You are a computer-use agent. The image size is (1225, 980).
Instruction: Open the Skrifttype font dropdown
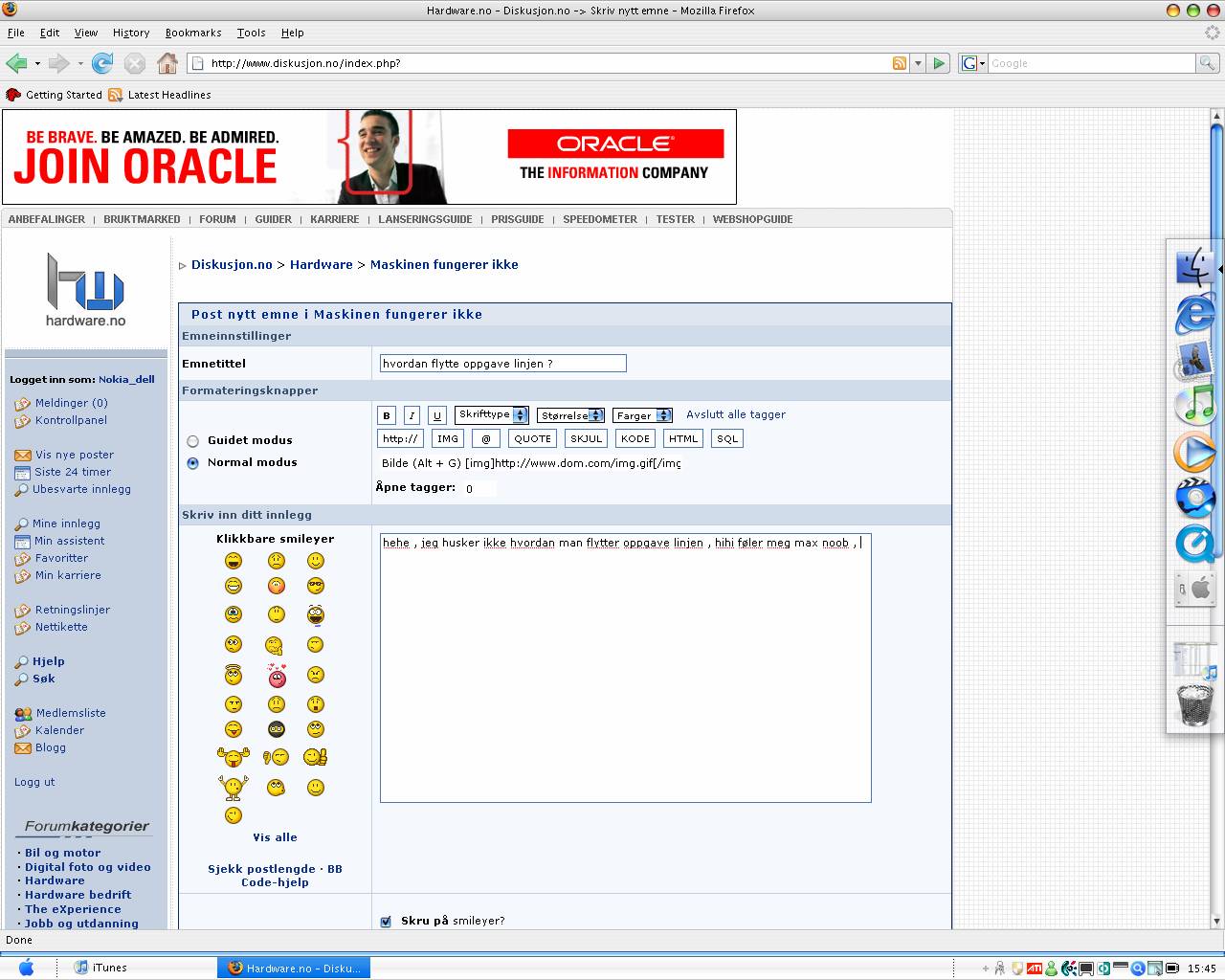(492, 414)
